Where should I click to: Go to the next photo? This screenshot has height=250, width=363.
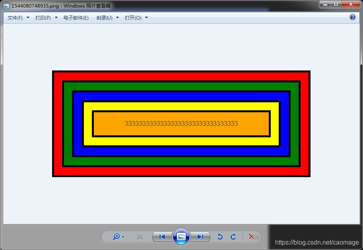(x=200, y=236)
